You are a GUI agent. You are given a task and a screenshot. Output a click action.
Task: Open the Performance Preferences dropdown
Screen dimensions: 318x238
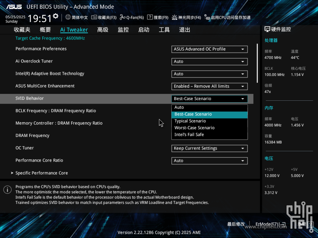pyautogui.click(x=210, y=49)
